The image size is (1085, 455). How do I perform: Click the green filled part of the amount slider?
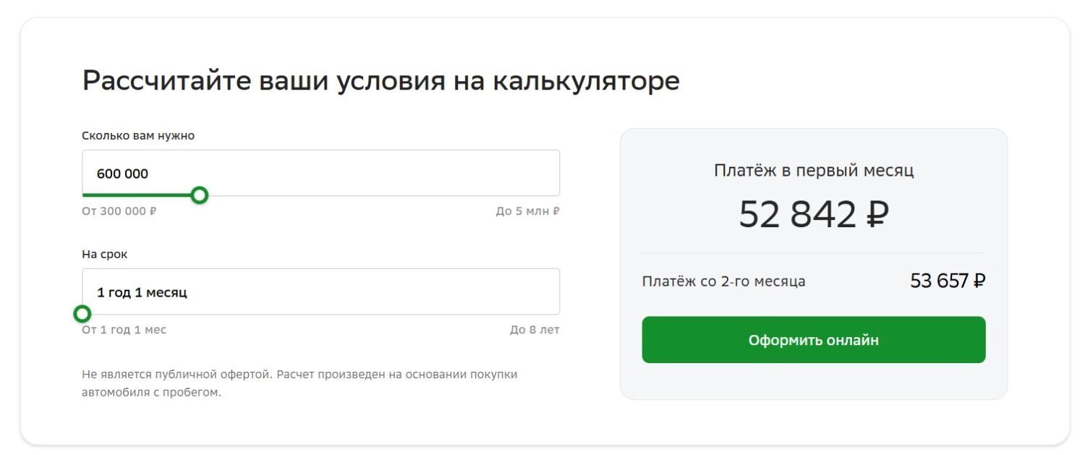coord(136,195)
